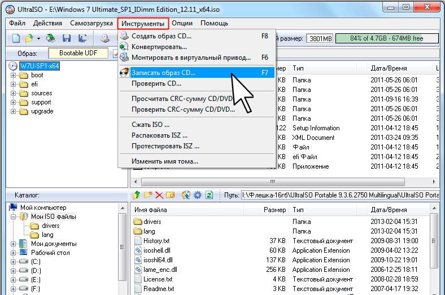Click the New blank image toolbar icon
Viewport: 445px width, 295px height.
point(16,38)
